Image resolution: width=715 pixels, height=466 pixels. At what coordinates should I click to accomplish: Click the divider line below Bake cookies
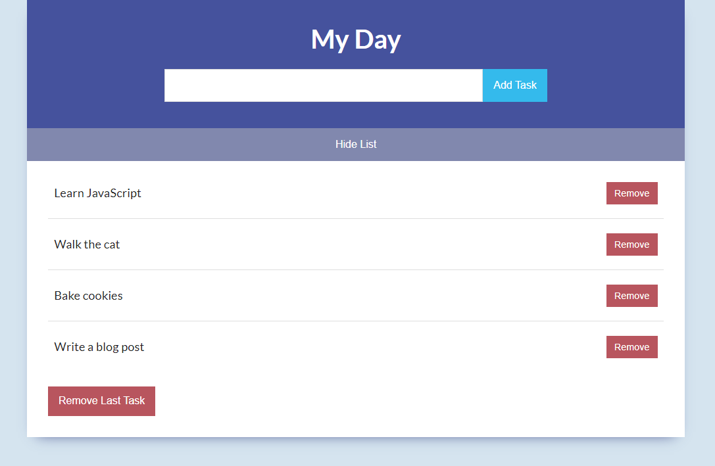coord(356,321)
